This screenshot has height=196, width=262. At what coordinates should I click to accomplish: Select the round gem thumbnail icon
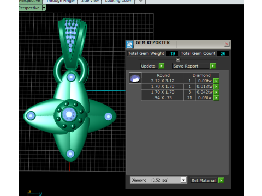135,78
